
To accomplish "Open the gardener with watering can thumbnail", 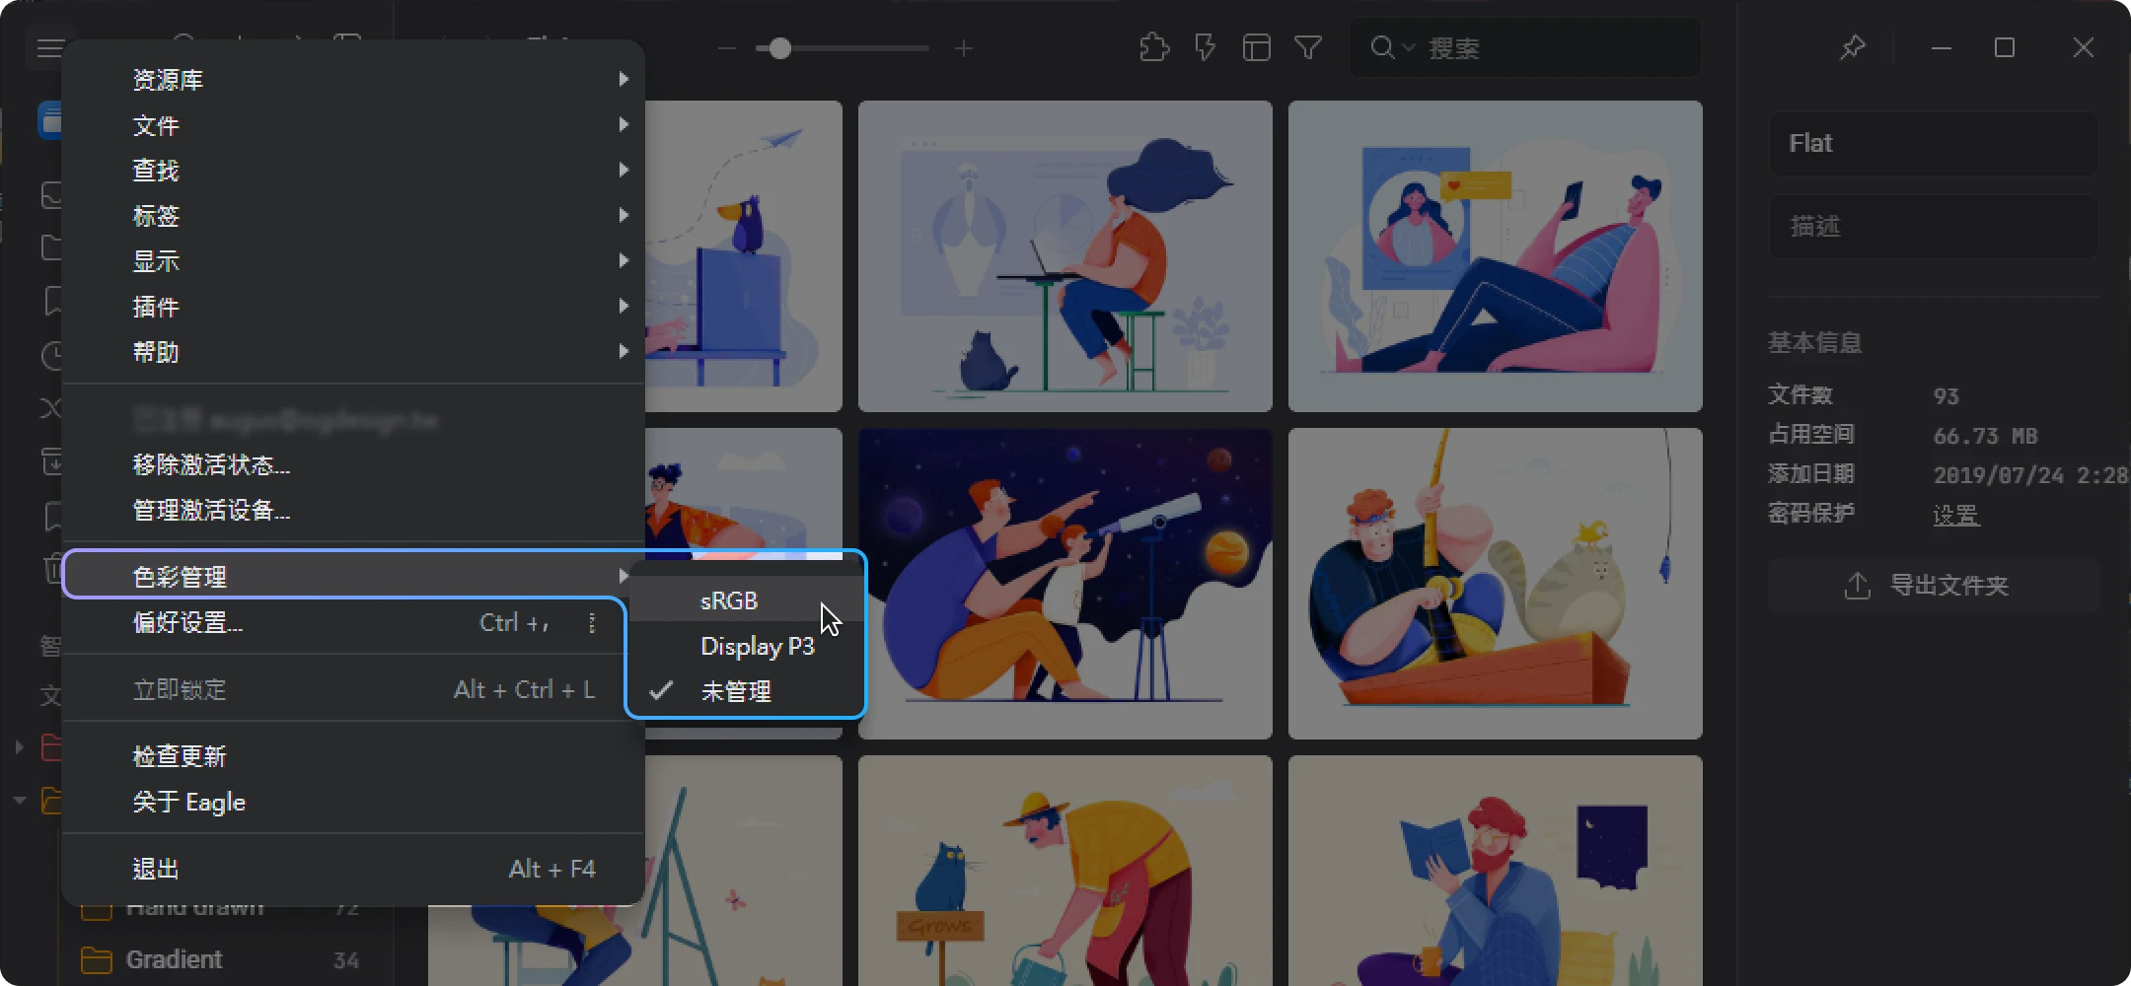I will [1065, 871].
